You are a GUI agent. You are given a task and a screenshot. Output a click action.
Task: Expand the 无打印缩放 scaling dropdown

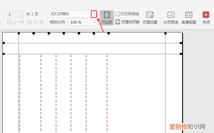[94, 14]
